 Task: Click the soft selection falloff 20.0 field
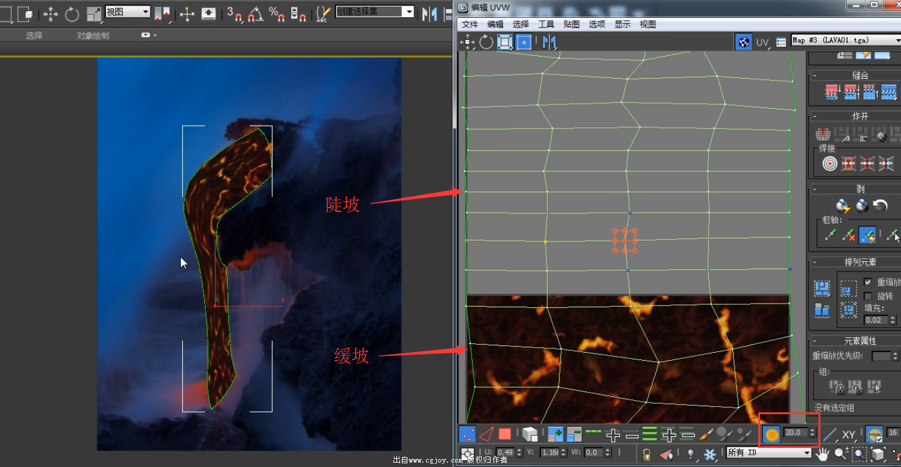796,433
